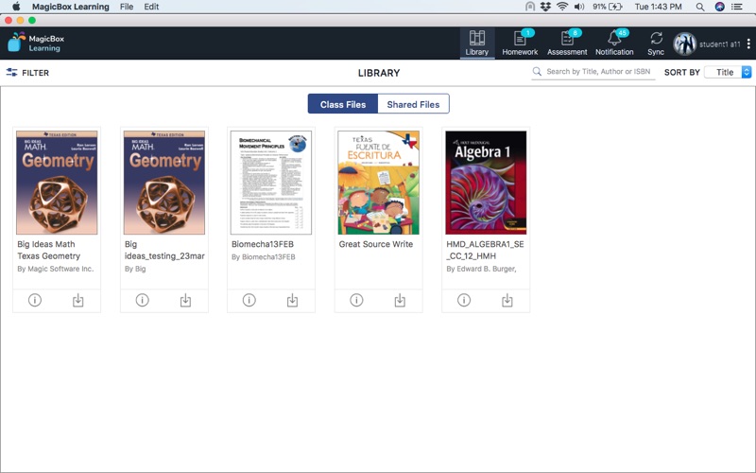
Task: Show info for Big Ideas Math Texas Geometry
Action: click(35, 300)
